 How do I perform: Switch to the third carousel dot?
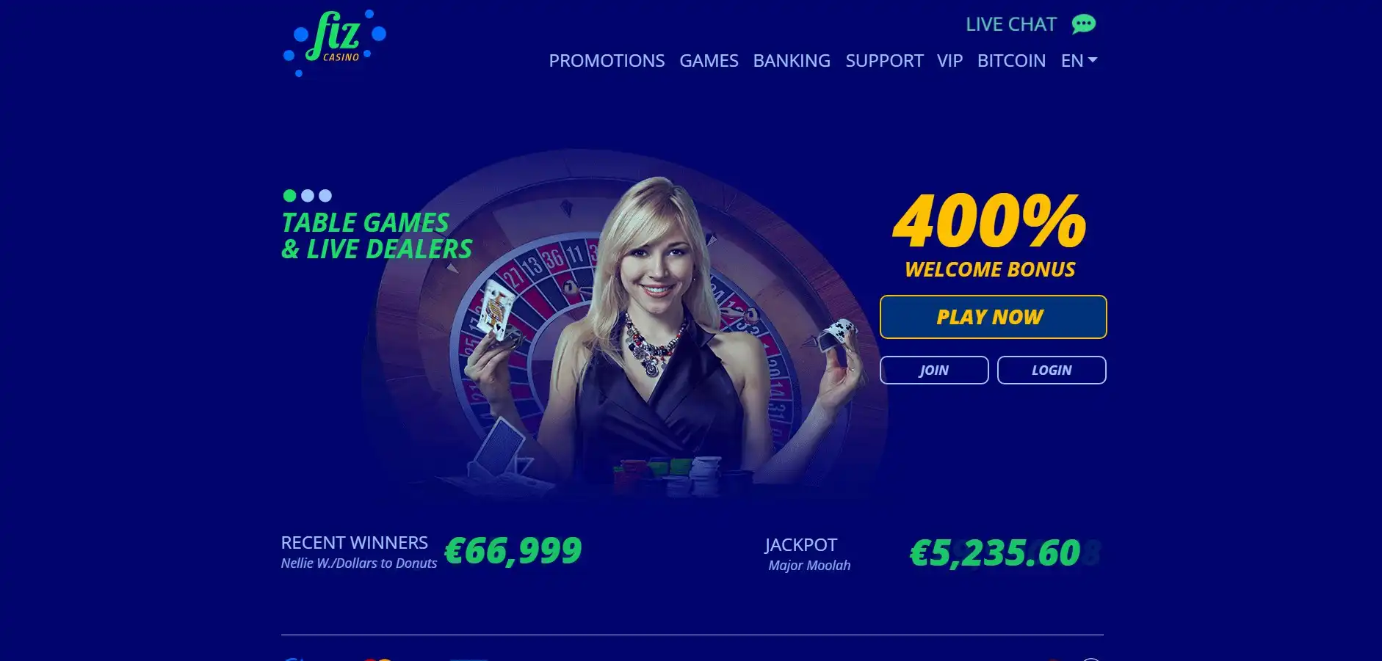(x=325, y=196)
